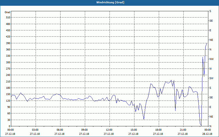The image size is (219, 137).
Task: Click the 28.12.18 date label
Action: (x=207, y=134)
